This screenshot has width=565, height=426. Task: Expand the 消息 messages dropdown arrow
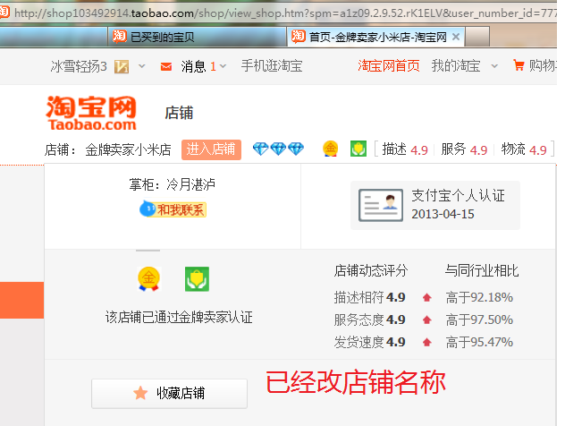[x=223, y=66]
